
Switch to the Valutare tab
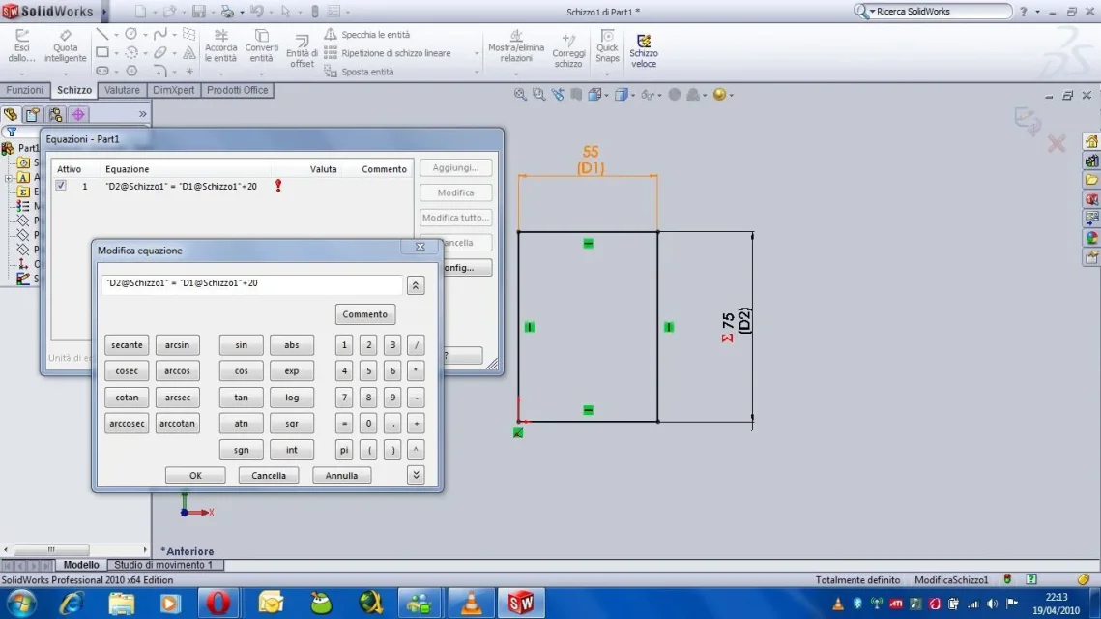[122, 90]
